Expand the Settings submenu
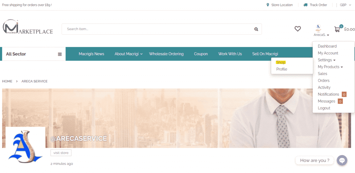This screenshot has width=355, height=173. [x=327, y=60]
